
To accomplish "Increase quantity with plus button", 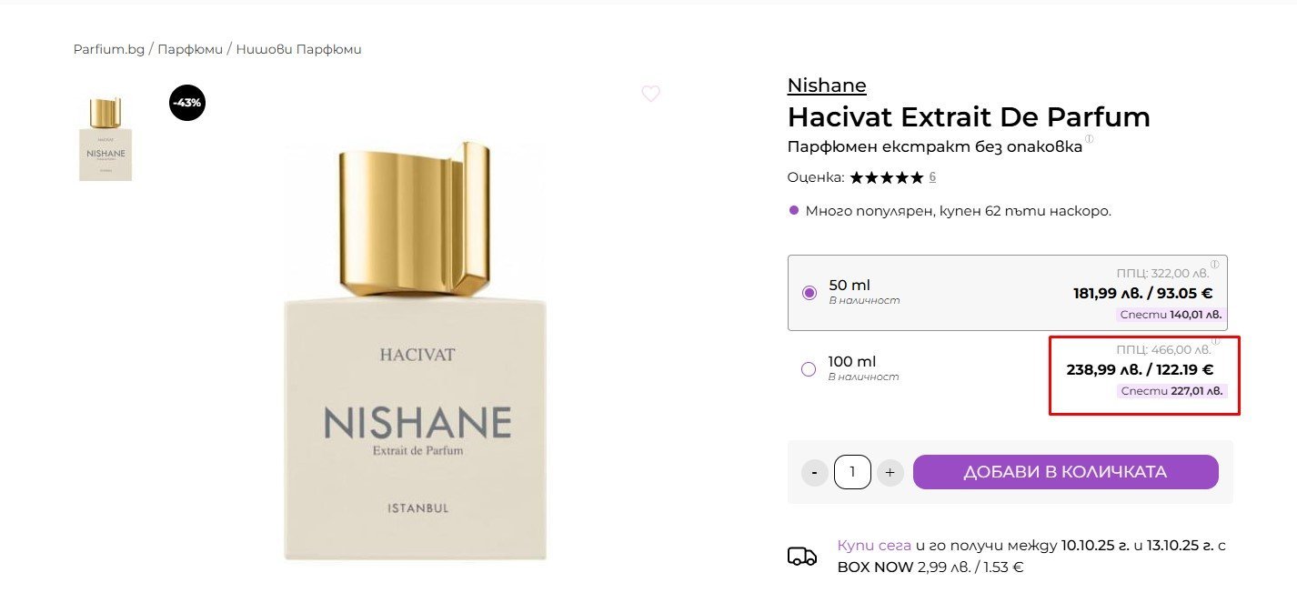I will (x=890, y=472).
